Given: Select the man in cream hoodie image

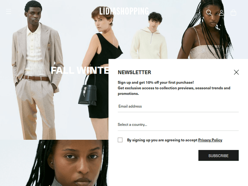Looking at the screenshot, I should tap(149, 36).
